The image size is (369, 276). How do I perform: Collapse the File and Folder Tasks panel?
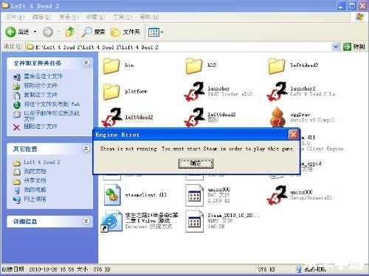(x=86, y=63)
